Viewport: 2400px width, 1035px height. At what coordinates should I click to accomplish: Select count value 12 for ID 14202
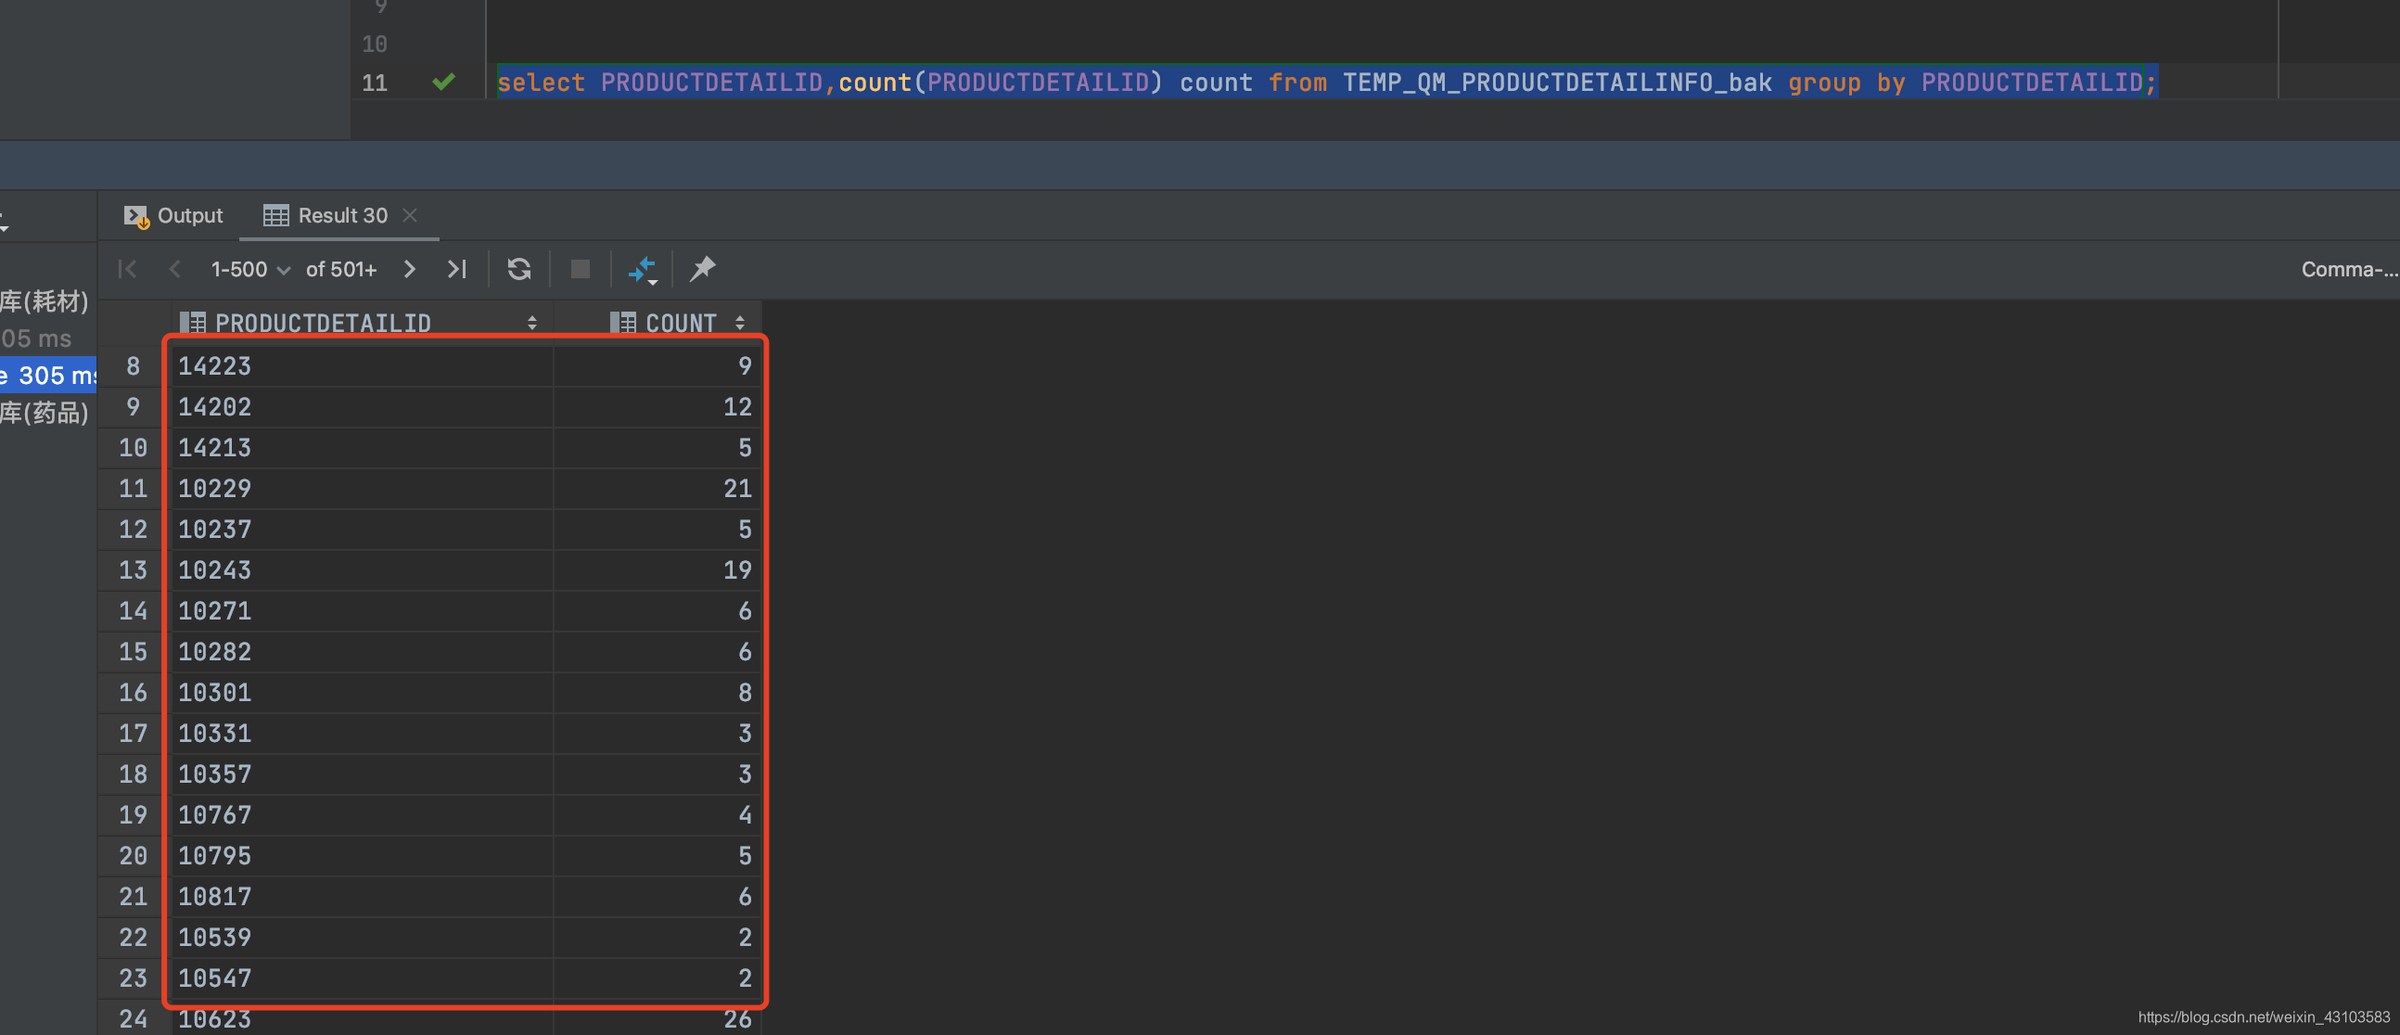[657, 407]
